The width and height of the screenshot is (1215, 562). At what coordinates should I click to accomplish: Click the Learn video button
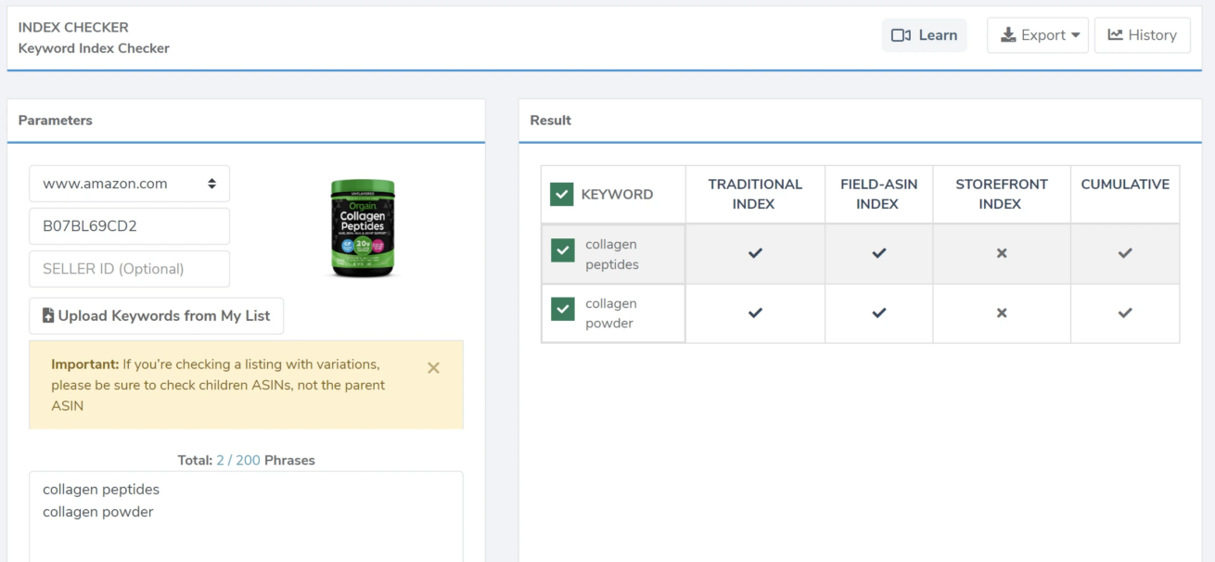(924, 35)
